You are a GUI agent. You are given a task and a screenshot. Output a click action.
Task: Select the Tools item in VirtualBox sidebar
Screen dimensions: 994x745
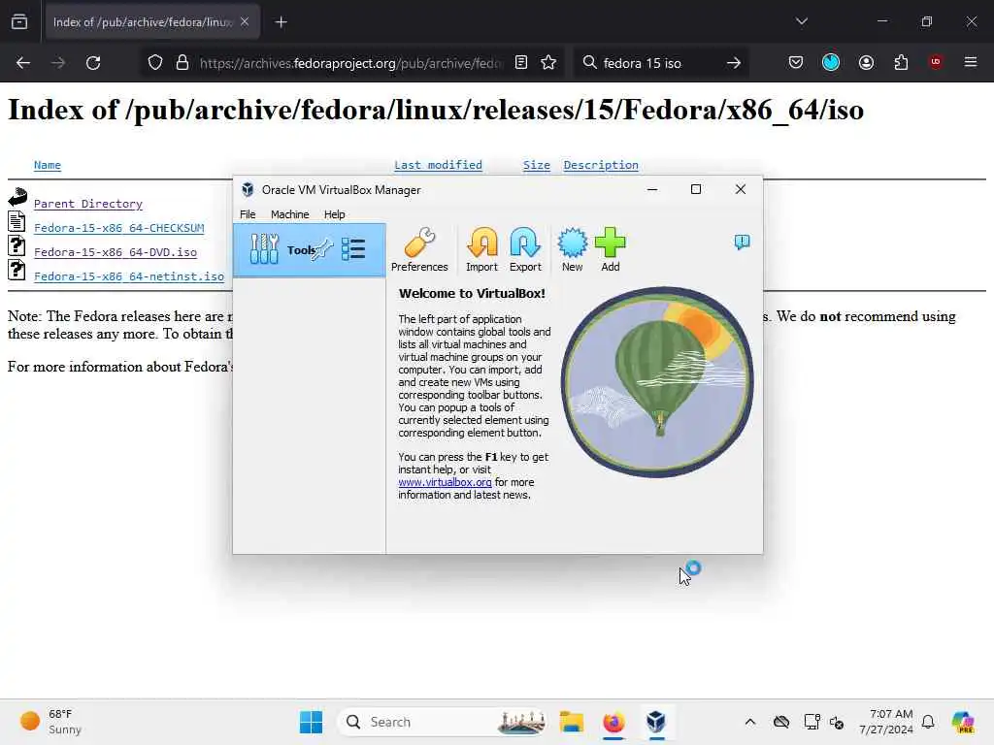[310, 249]
